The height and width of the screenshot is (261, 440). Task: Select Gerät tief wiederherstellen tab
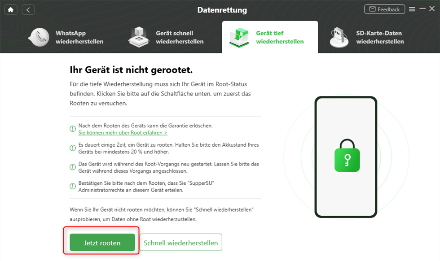click(x=270, y=37)
